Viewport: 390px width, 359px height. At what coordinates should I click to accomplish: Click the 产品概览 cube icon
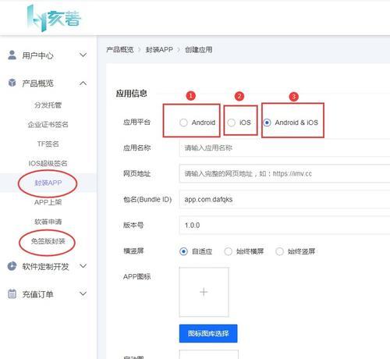(x=12, y=83)
